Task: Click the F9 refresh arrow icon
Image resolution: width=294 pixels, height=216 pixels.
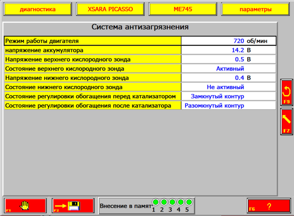Action: tap(286, 92)
